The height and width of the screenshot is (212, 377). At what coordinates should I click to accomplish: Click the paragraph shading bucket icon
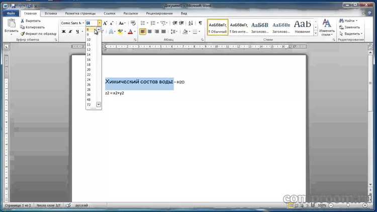pyautogui.click(x=185, y=32)
